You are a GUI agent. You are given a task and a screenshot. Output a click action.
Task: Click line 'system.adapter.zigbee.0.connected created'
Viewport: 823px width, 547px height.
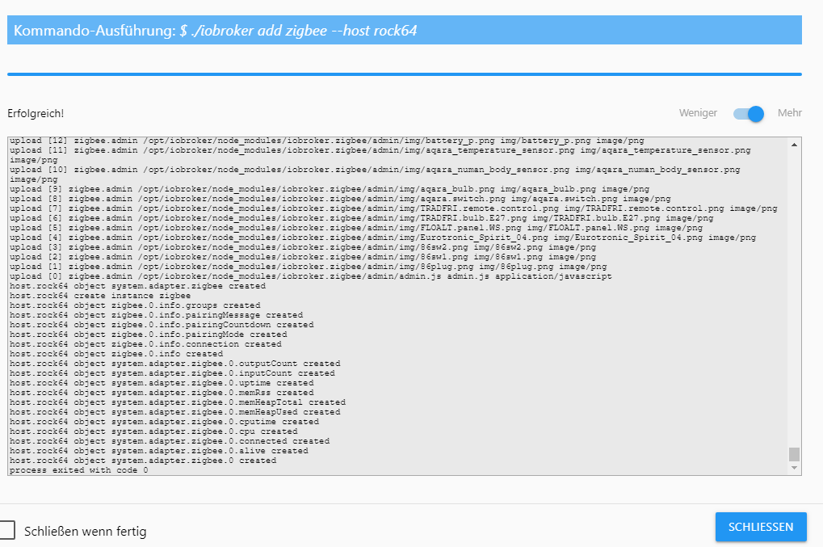point(170,441)
